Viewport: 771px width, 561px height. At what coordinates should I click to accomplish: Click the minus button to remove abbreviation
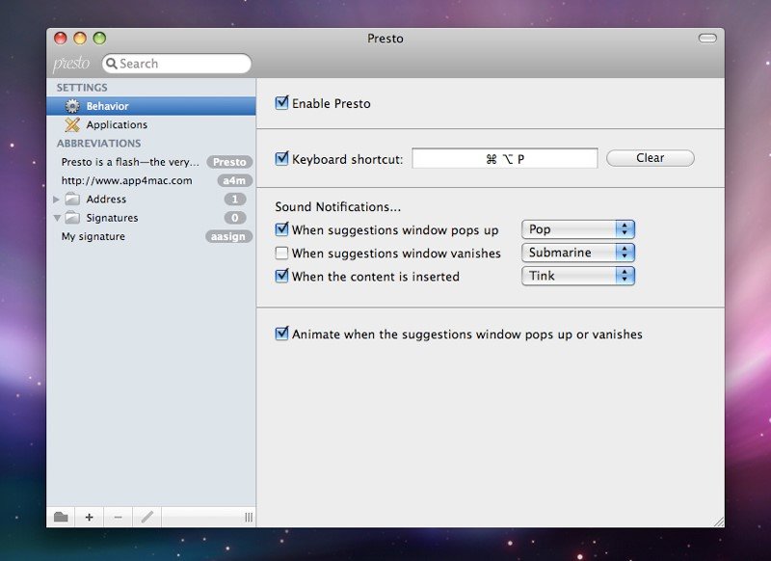click(x=118, y=517)
